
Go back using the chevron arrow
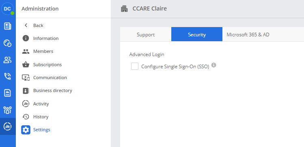[x=26, y=25]
